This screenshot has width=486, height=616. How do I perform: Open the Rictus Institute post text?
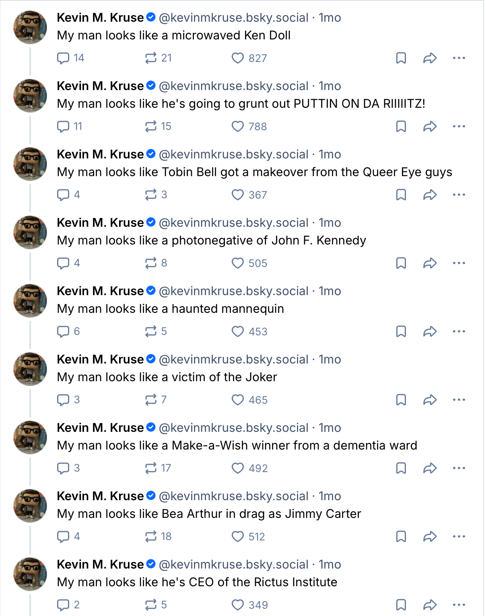tap(197, 582)
